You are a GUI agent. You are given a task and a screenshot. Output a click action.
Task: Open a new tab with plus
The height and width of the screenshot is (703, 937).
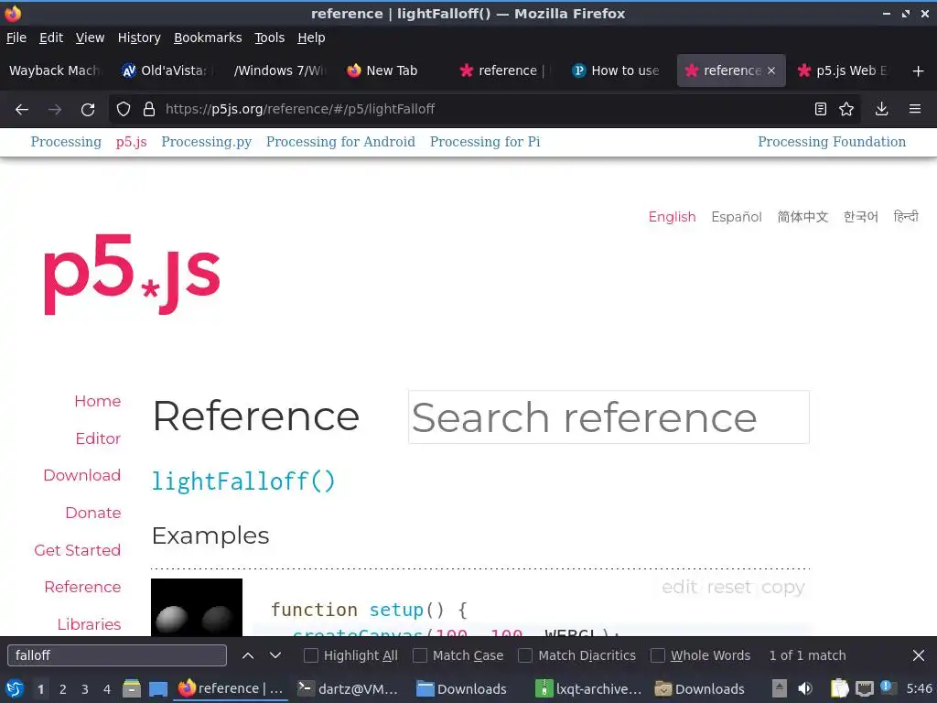tap(919, 71)
